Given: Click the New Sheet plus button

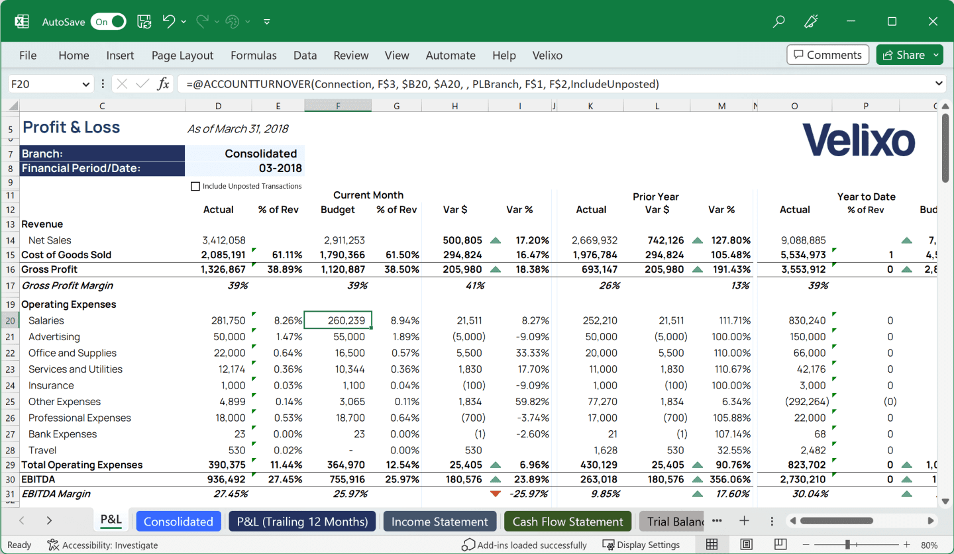Looking at the screenshot, I should (x=744, y=521).
